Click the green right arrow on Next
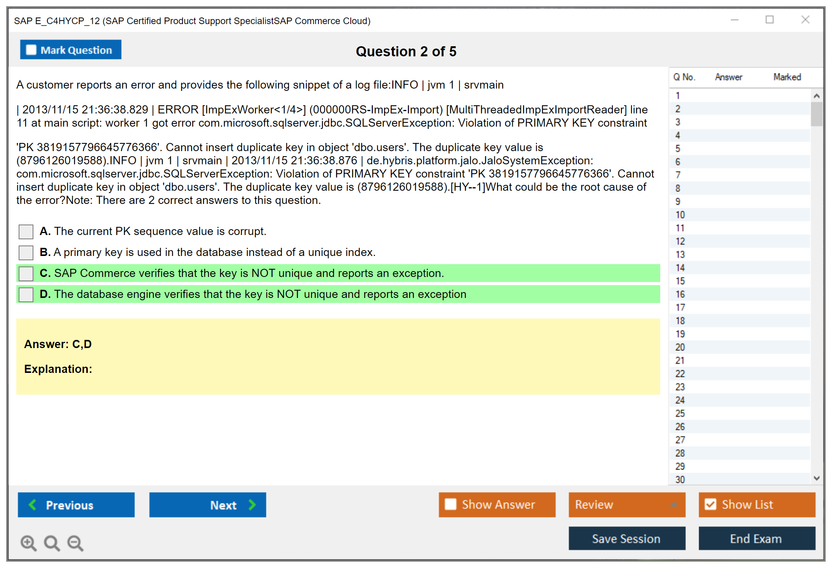This screenshot has height=571, width=835. coord(252,505)
